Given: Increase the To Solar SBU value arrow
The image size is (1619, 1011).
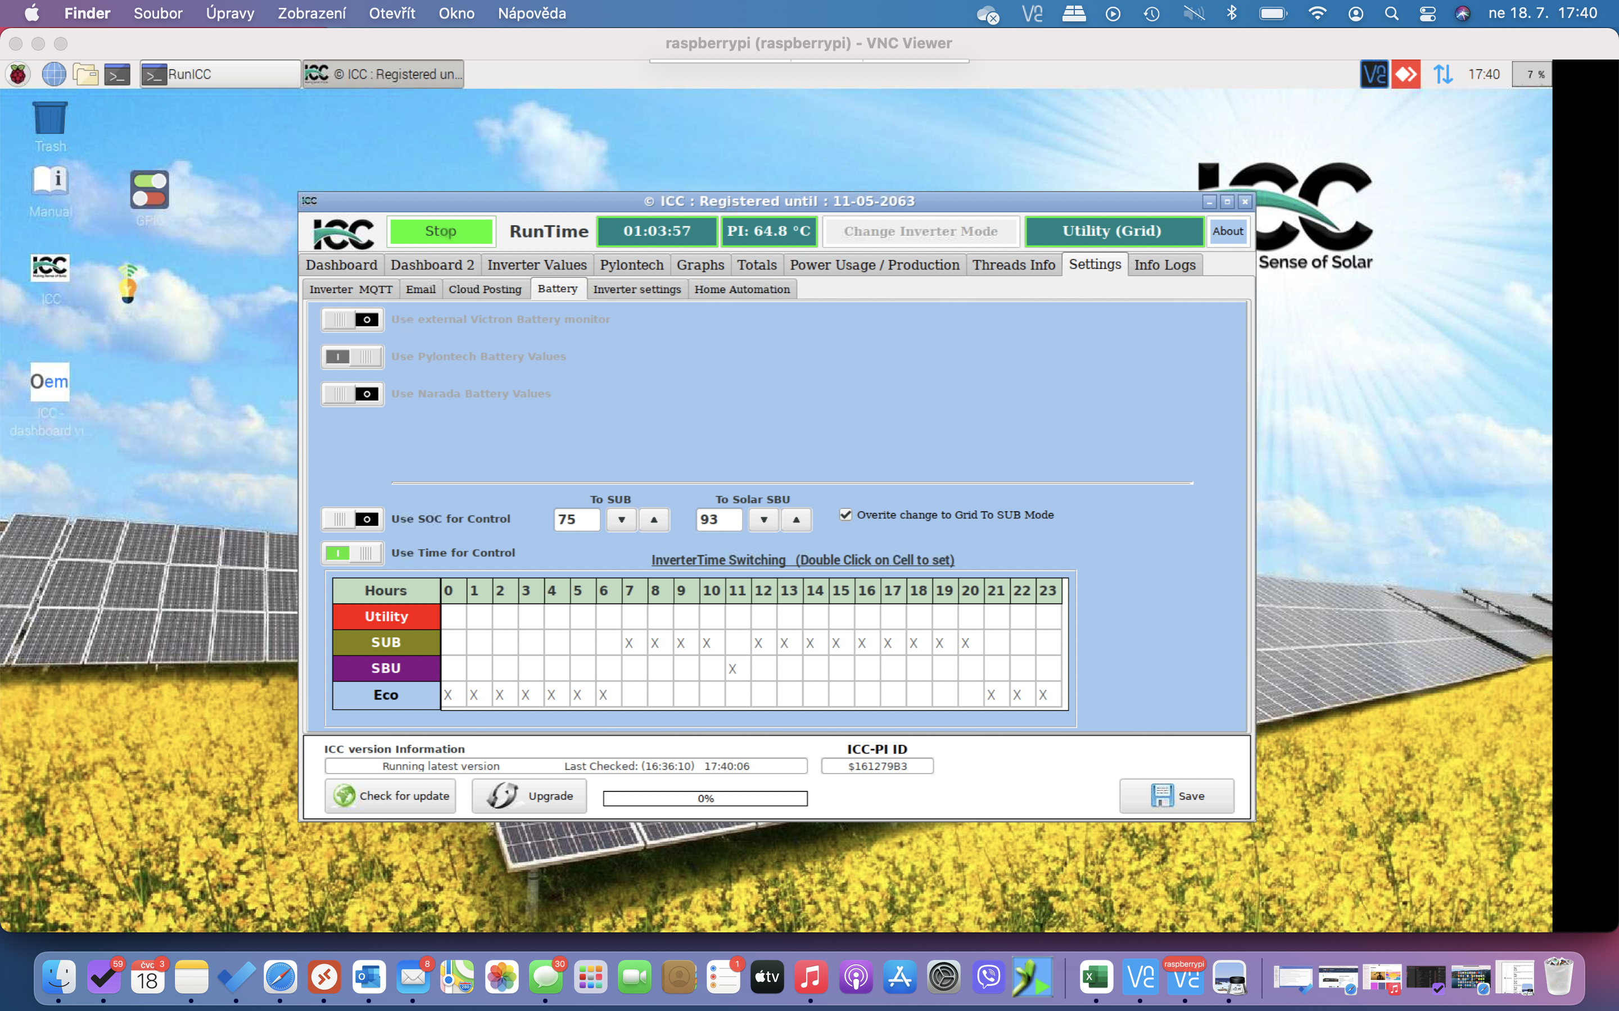Looking at the screenshot, I should 796,520.
